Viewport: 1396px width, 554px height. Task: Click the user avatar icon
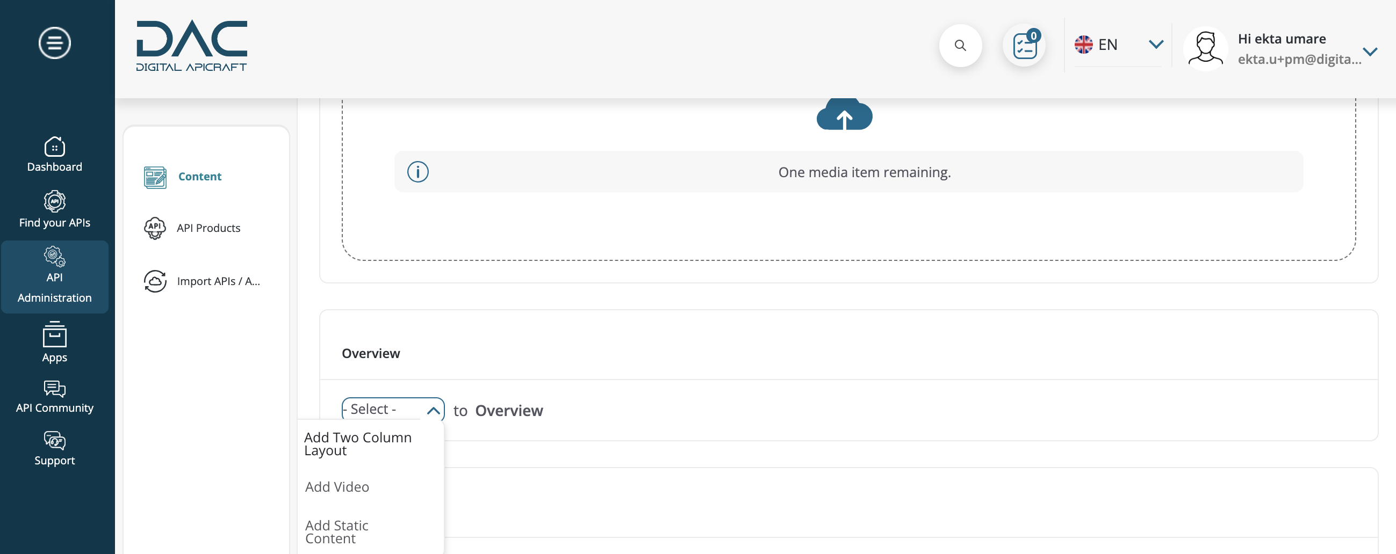click(x=1205, y=49)
